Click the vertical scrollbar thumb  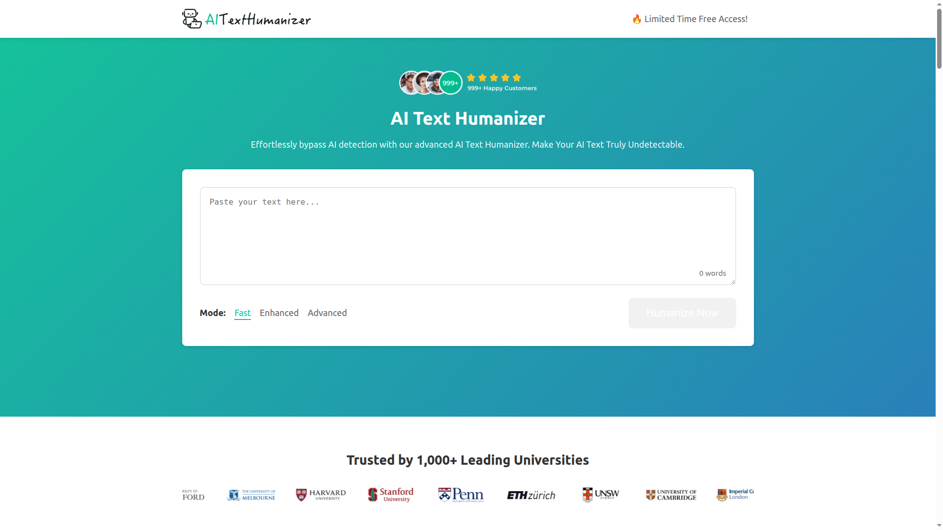(939, 39)
